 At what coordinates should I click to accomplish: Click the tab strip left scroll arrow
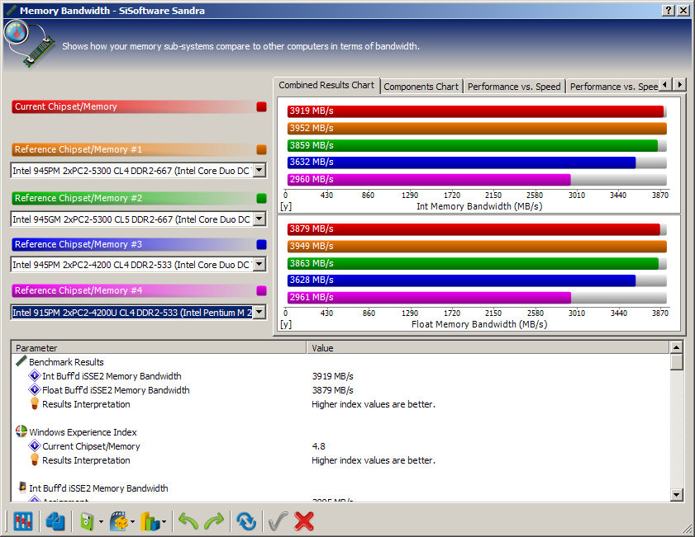coord(665,84)
